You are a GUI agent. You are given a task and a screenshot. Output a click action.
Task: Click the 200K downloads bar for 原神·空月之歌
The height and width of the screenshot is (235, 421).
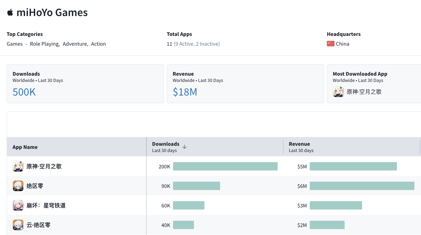coord(225,166)
